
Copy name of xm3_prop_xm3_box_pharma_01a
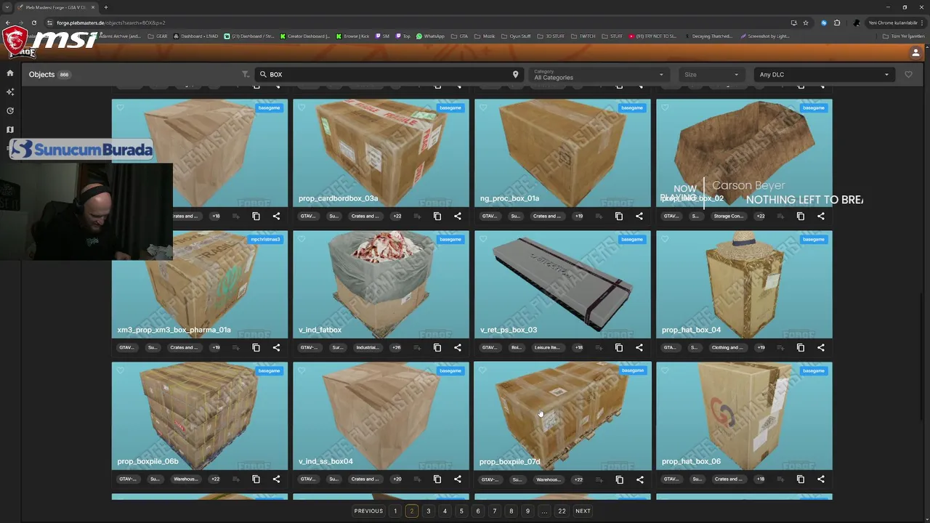coord(256,347)
